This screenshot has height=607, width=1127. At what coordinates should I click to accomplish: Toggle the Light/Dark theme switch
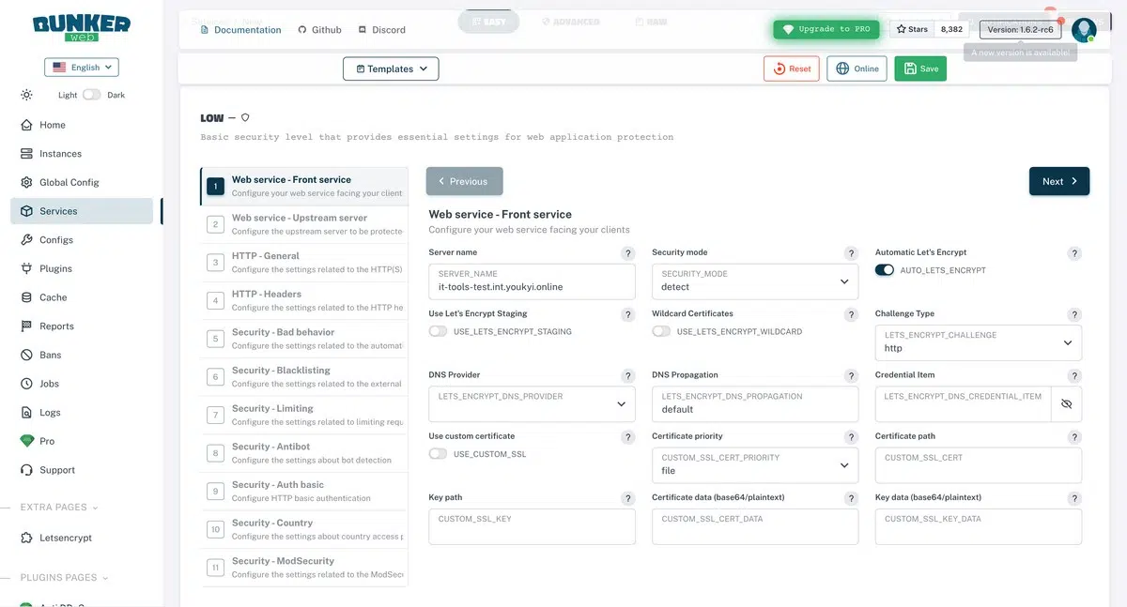click(91, 95)
